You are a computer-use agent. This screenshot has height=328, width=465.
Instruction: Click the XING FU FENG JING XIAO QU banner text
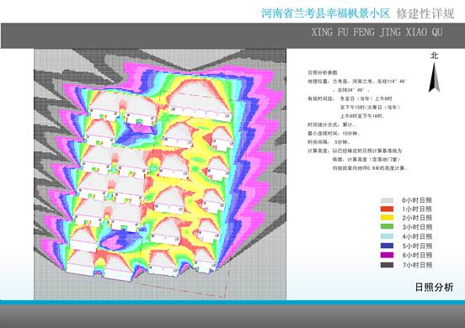point(377,32)
